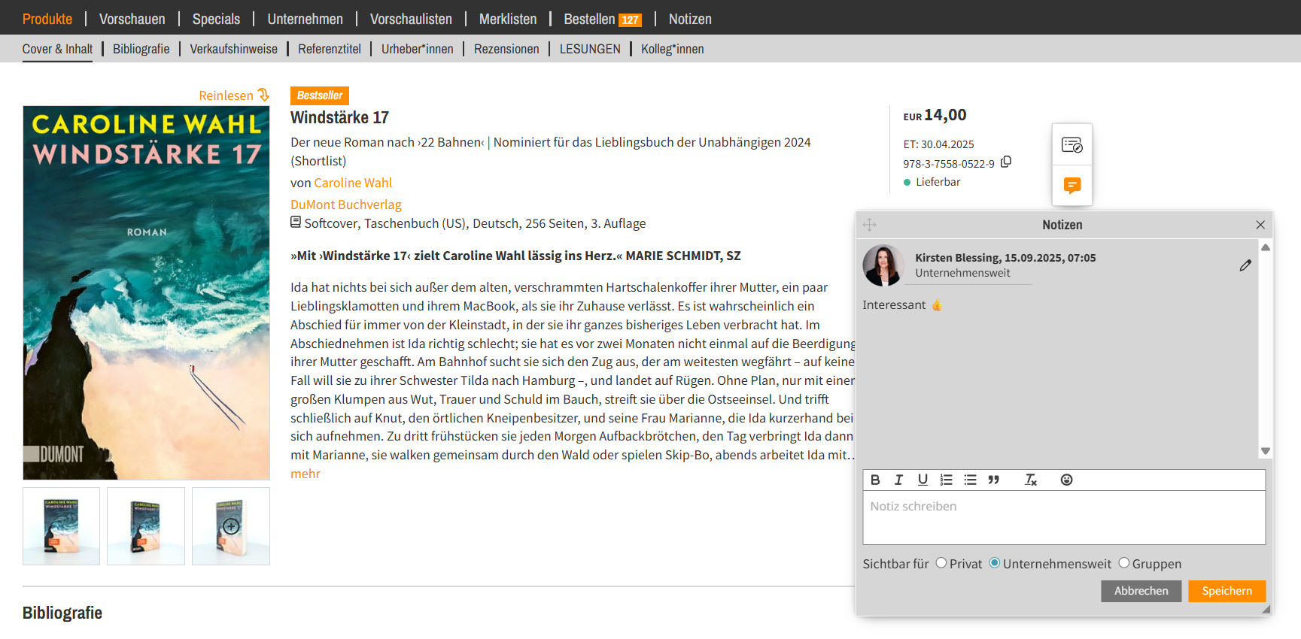
Task: Expand the description with the mehr link
Action: click(305, 474)
